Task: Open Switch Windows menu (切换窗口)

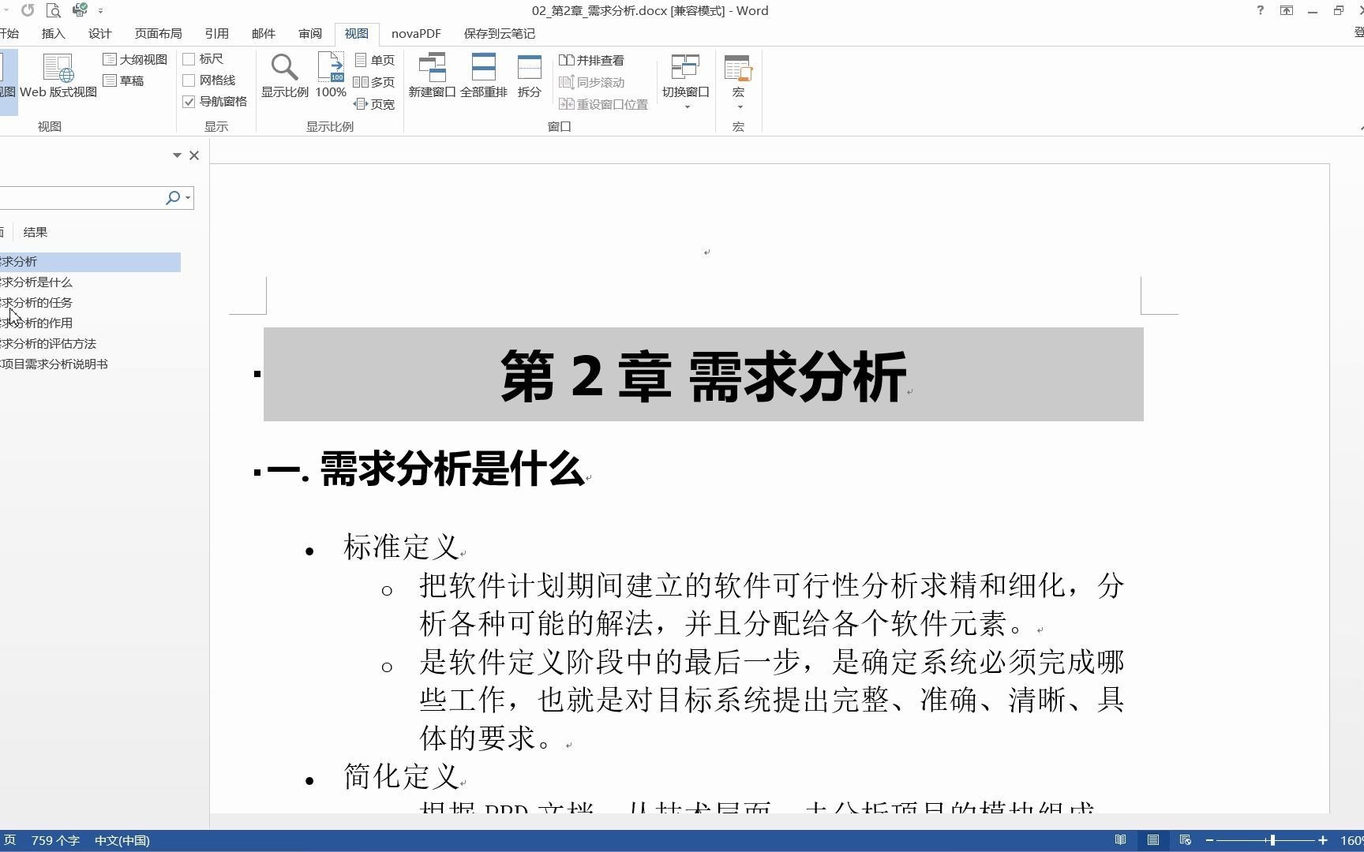Action: click(685, 81)
